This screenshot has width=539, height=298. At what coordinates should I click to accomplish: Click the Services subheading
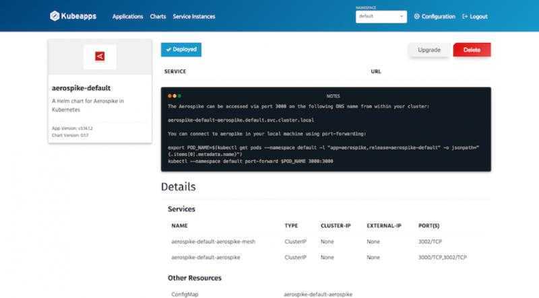coord(181,209)
